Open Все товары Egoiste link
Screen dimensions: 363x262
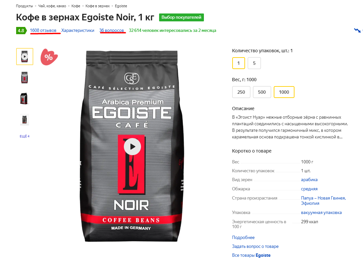click(x=251, y=255)
